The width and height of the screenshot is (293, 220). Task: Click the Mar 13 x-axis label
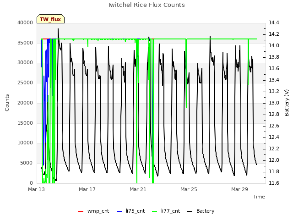pyautogui.click(x=37, y=189)
